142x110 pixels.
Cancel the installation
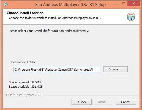(x=126, y=102)
